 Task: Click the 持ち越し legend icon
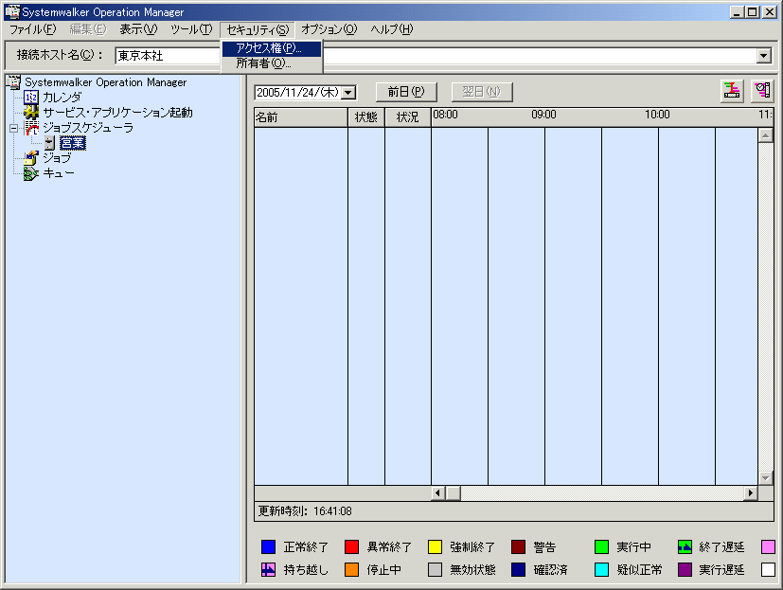[x=268, y=569]
